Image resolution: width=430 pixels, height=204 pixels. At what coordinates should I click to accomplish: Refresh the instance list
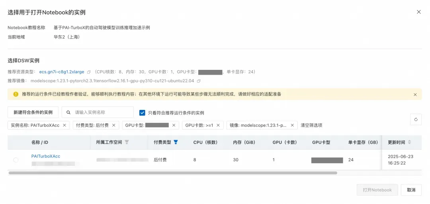[416, 119]
